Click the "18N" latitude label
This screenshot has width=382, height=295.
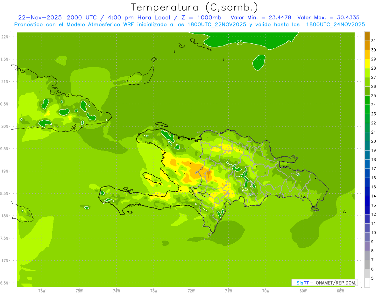5,216
